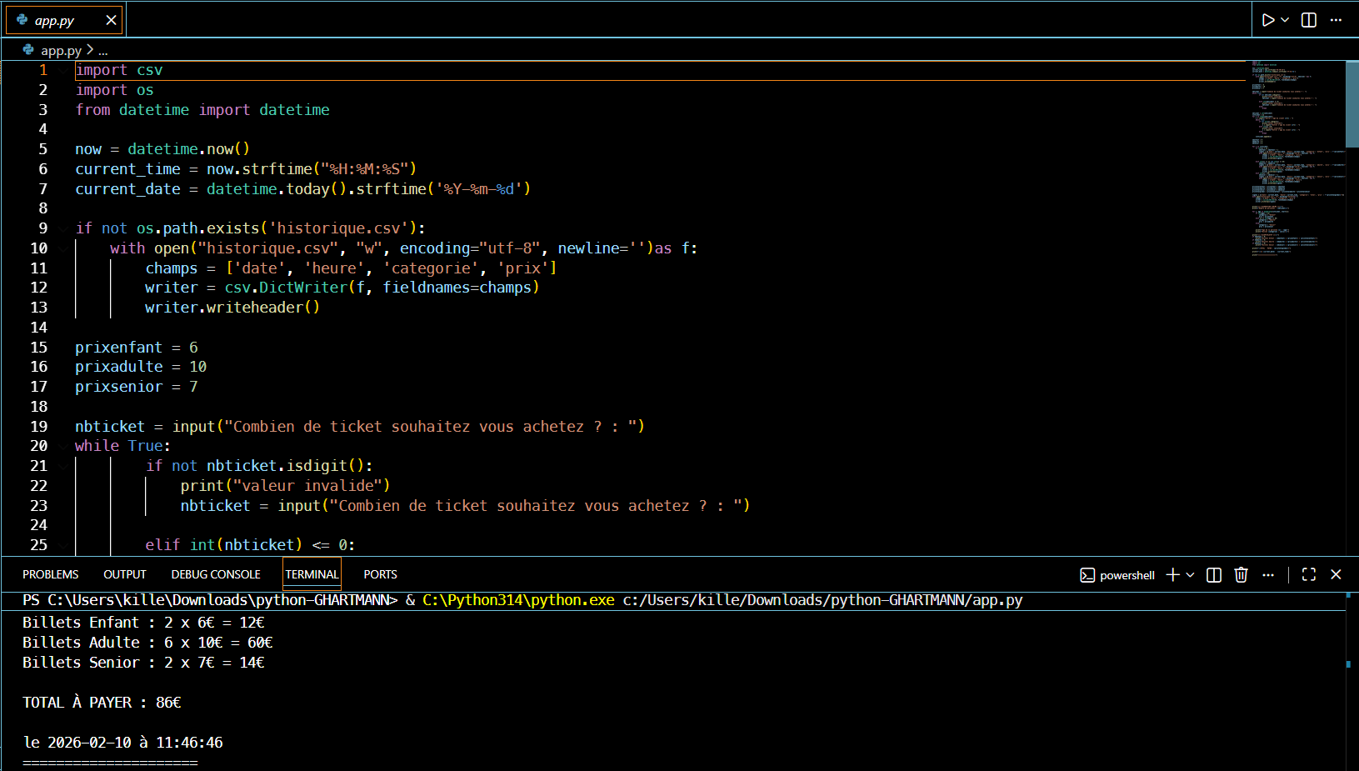Open editor More Actions ellipsis menu

click(1336, 20)
